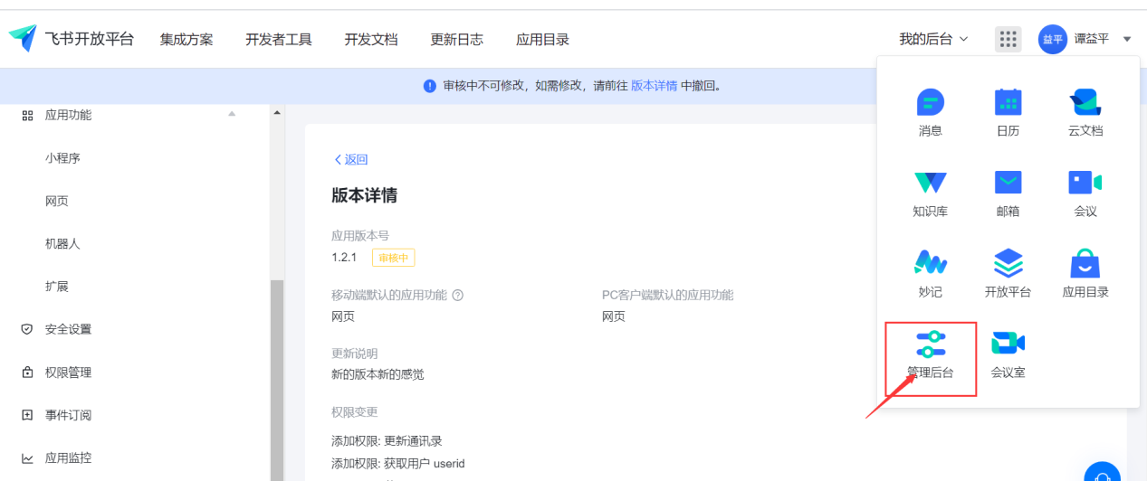This screenshot has height=481, width=1147.
Task: Open the user account dropdown arrow
Action: (1127, 39)
